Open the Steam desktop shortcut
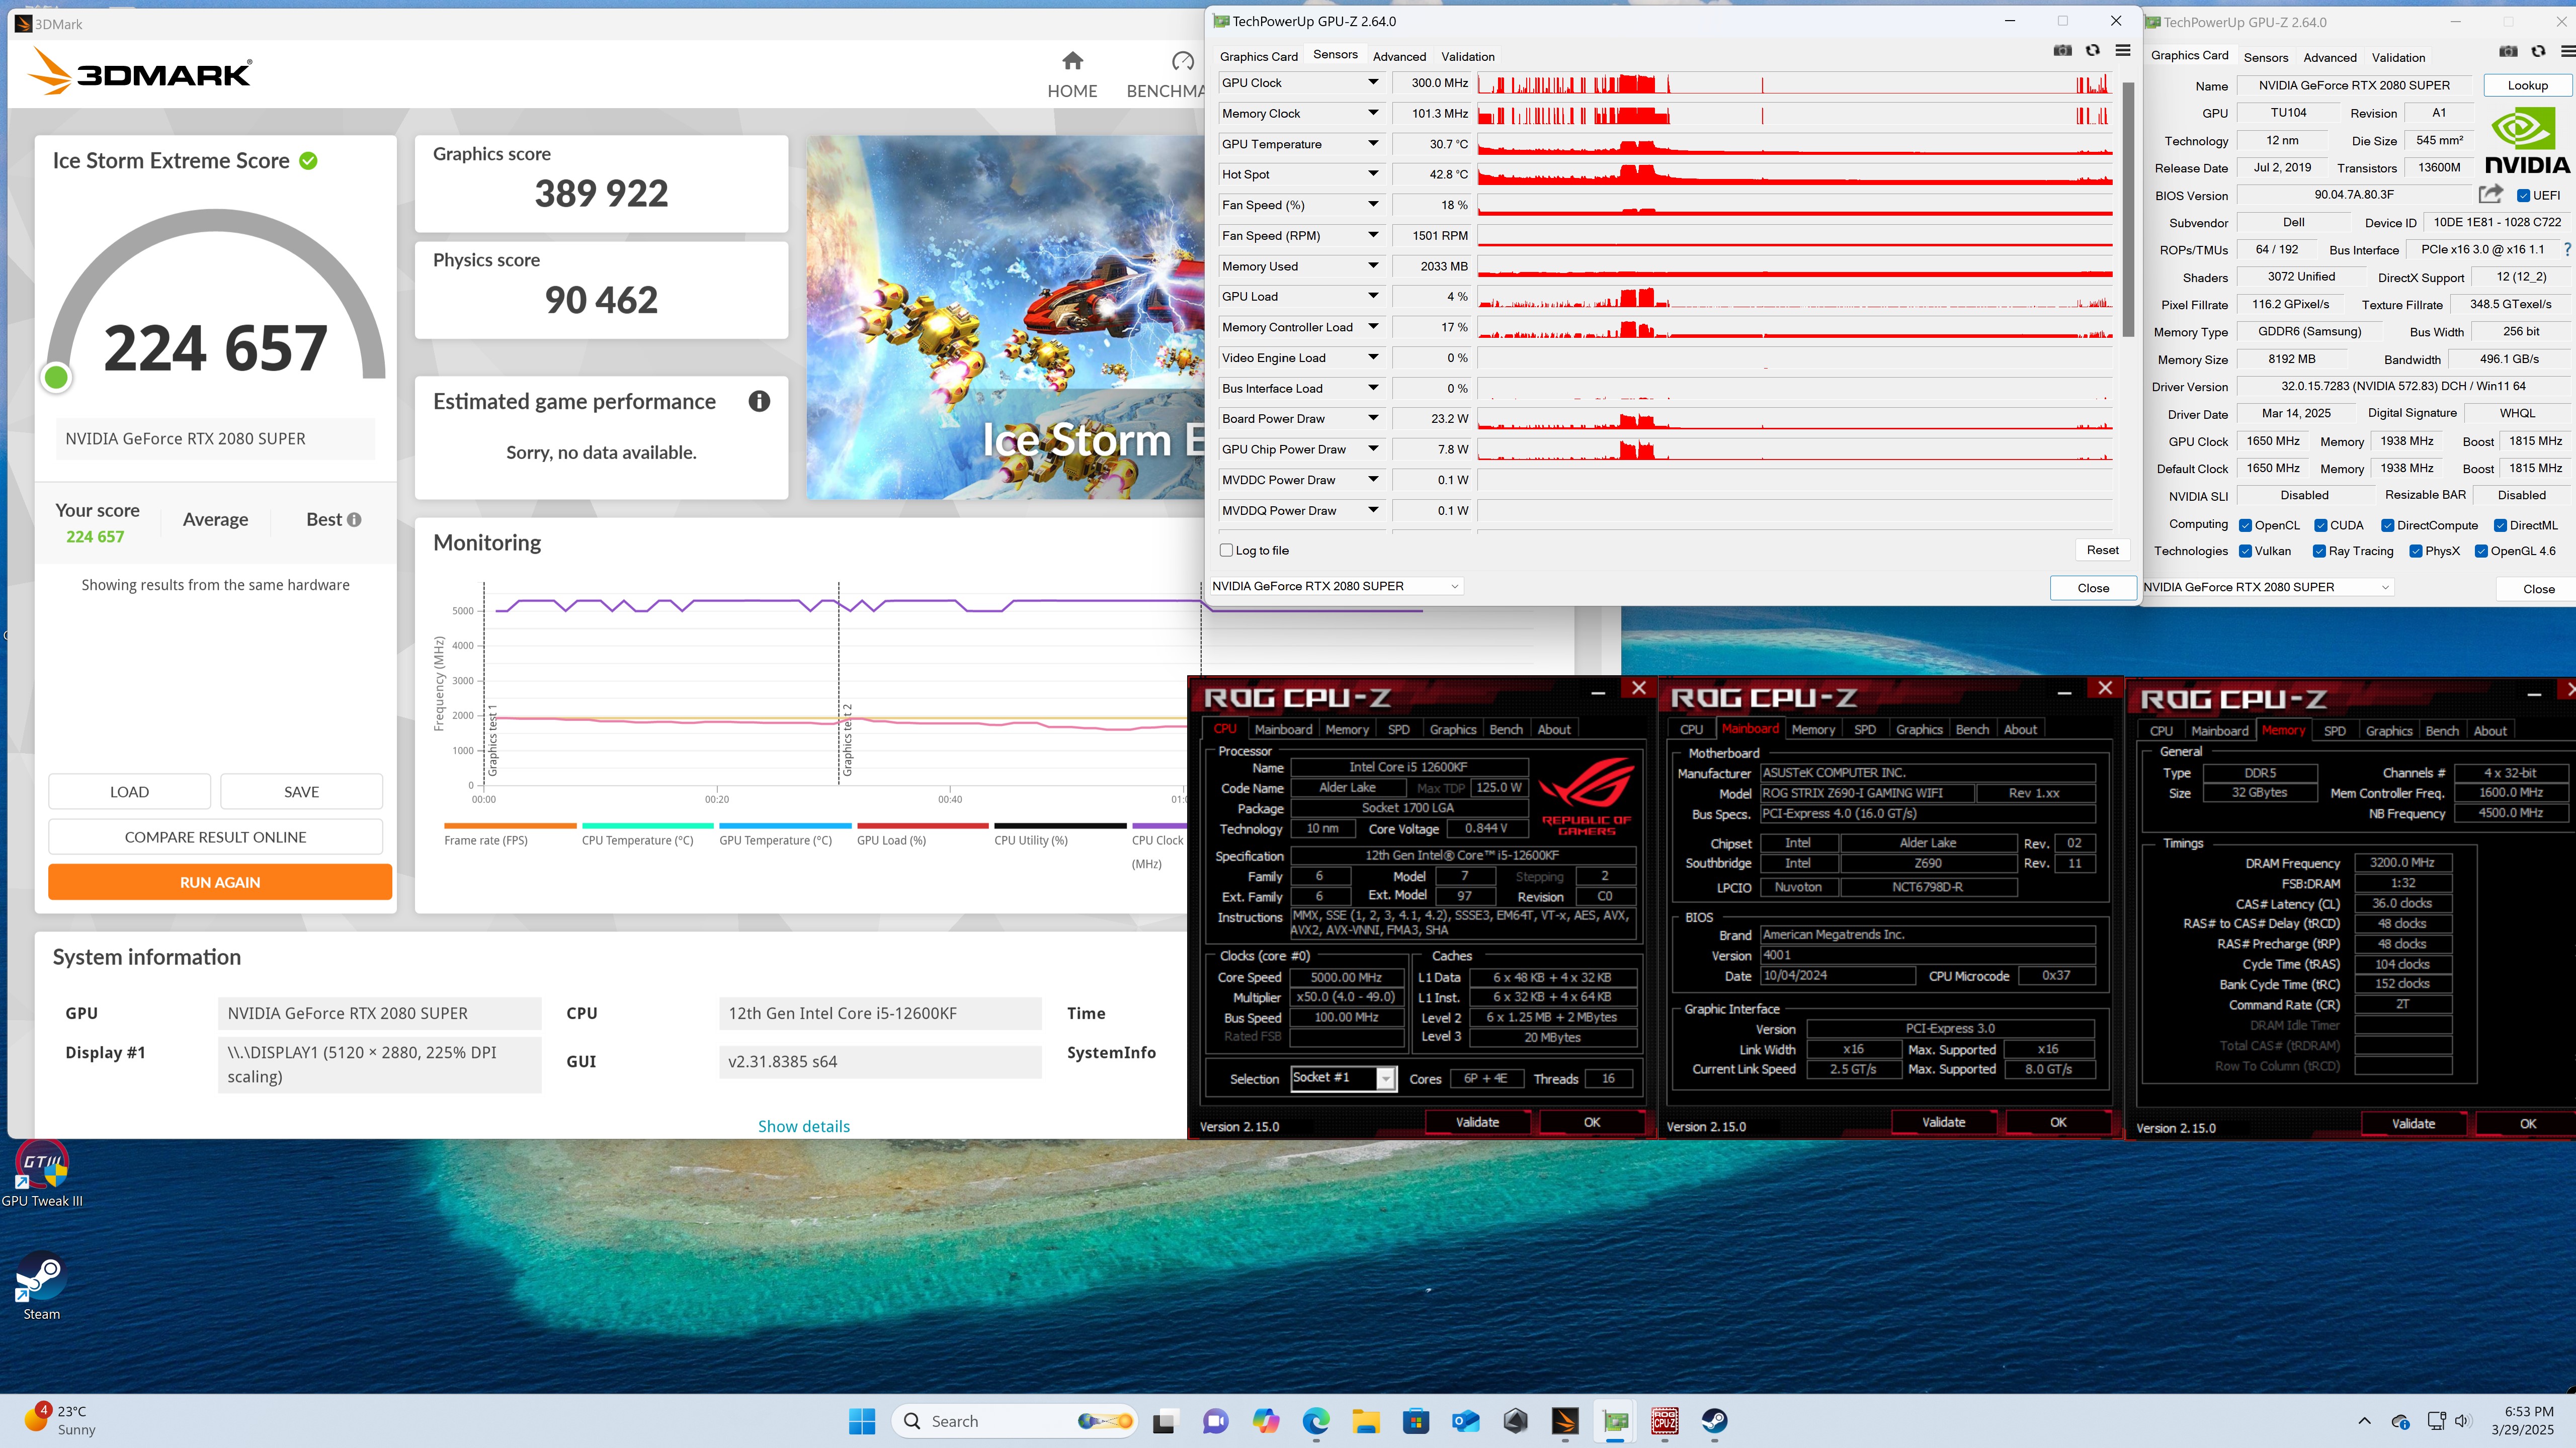 tap(42, 1286)
